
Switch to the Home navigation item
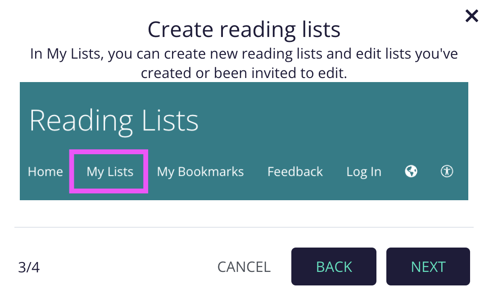coord(45,171)
